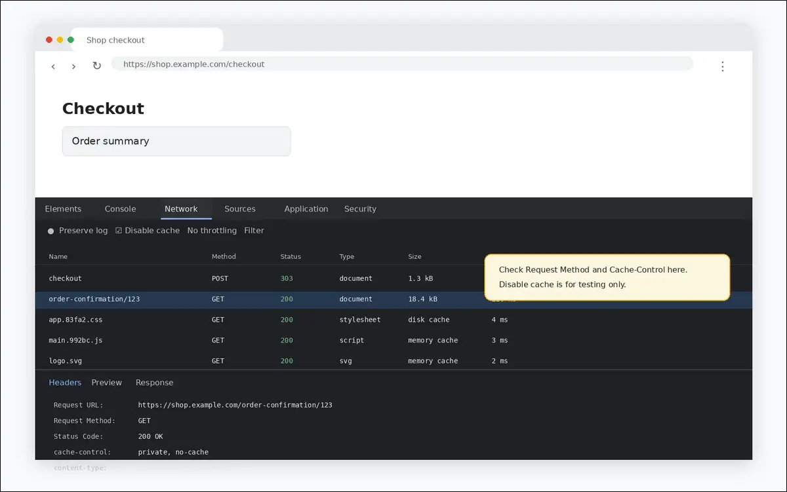This screenshot has width=787, height=492.
Task: Select the checkout POST request row
Action: pos(393,278)
